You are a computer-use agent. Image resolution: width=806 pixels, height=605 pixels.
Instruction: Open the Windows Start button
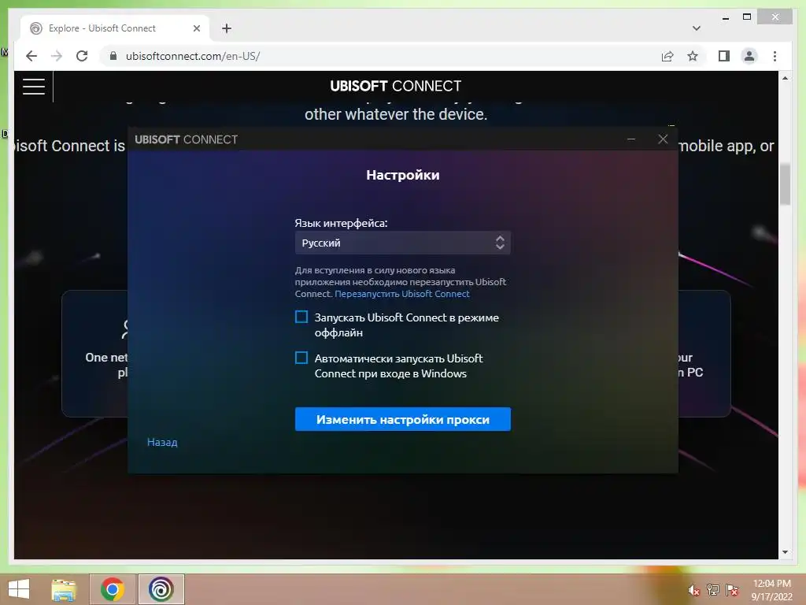click(x=20, y=589)
